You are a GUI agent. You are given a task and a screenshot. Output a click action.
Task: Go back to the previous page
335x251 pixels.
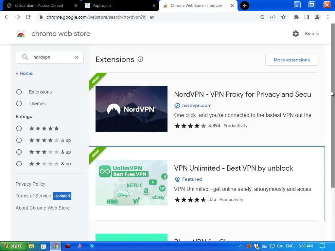[7, 17]
